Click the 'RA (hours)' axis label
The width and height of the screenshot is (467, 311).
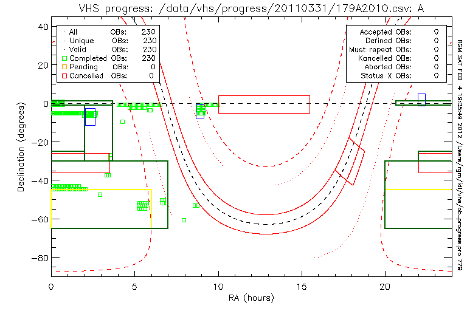(x=251, y=298)
